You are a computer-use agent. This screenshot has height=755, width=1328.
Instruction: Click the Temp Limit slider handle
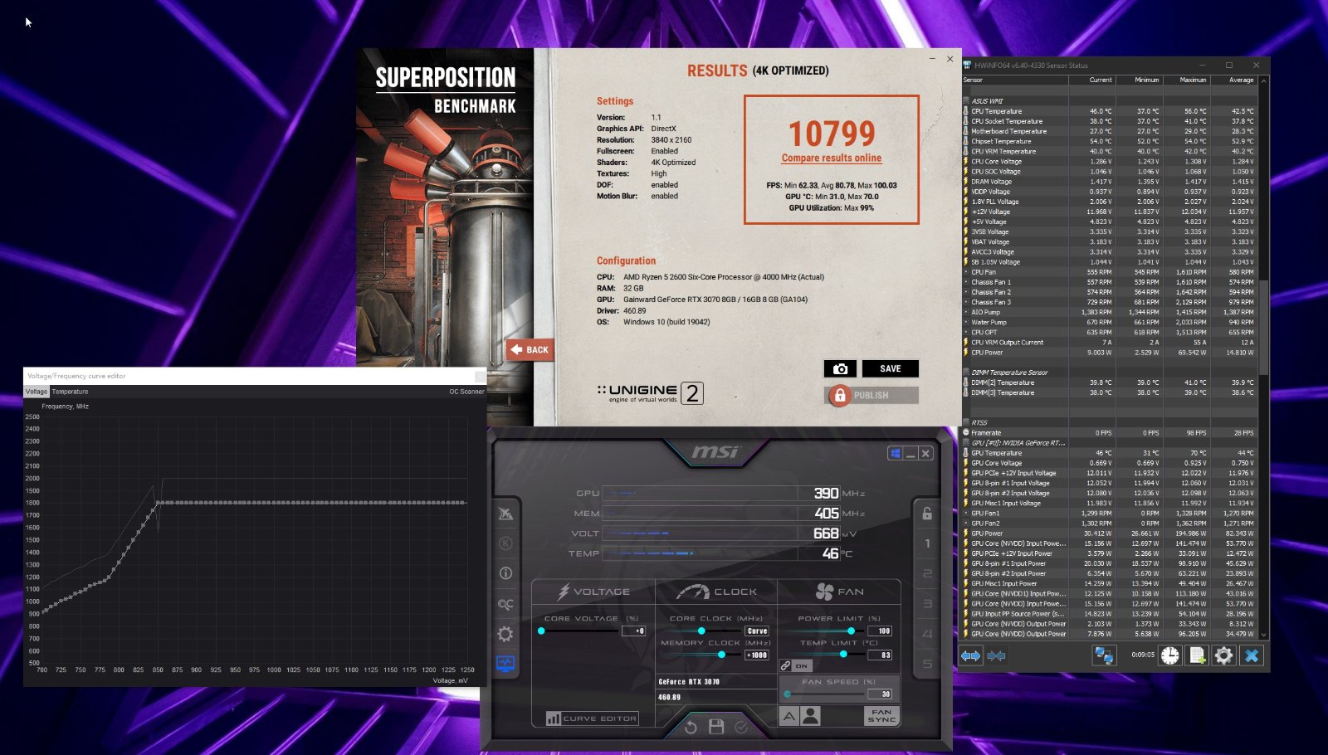843,655
